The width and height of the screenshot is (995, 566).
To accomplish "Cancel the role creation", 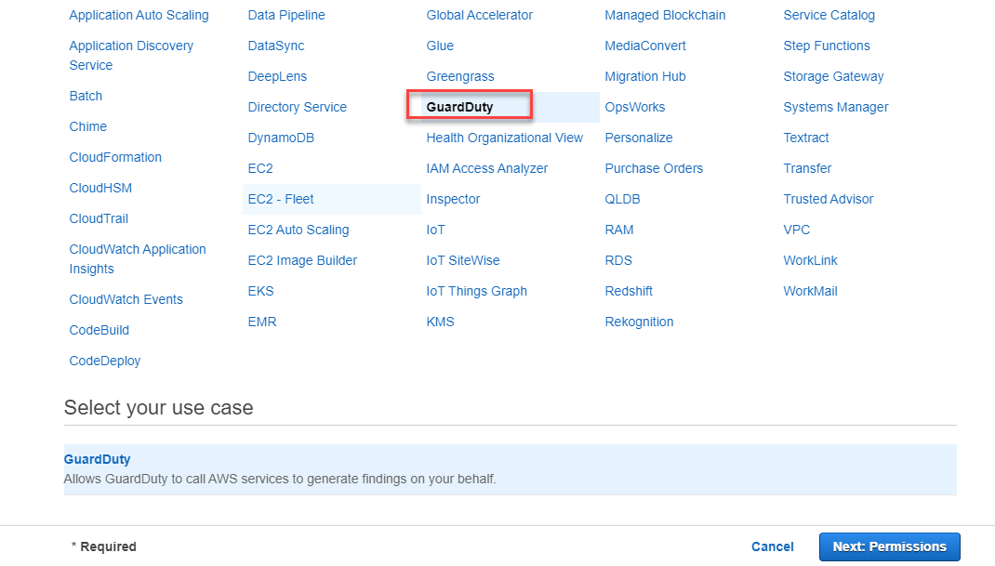I will point(772,546).
